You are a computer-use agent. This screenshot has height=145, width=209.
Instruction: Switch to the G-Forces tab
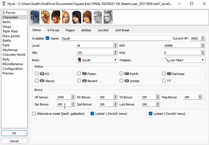pos(53,30)
